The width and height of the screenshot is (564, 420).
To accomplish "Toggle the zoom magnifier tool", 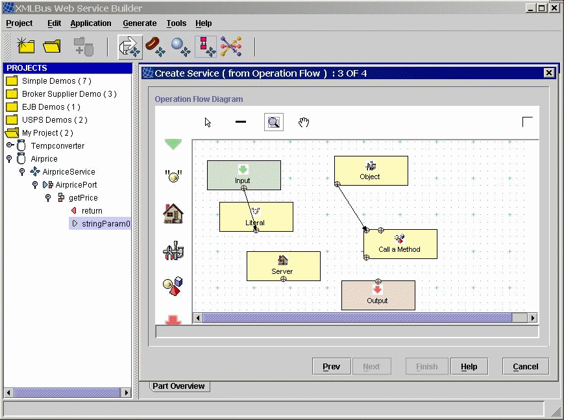I will pos(274,122).
